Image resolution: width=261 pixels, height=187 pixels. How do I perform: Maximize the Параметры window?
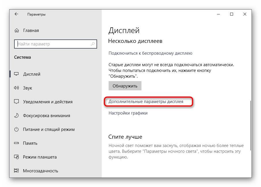(232, 14)
